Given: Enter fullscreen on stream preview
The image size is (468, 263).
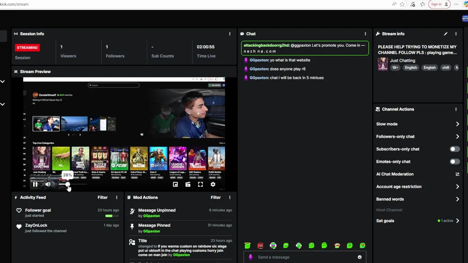Looking at the screenshot, I should (x=200, y=184).
